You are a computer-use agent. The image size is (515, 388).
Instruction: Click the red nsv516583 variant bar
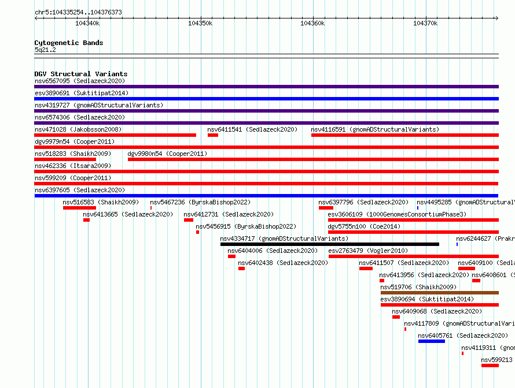tap(79, 208)
